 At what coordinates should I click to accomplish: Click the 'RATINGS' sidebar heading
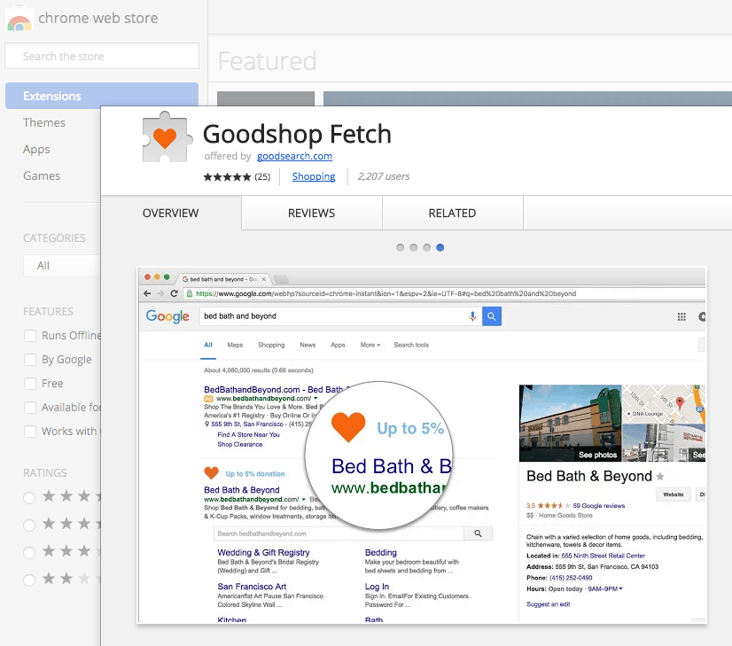tap(45, 473)
